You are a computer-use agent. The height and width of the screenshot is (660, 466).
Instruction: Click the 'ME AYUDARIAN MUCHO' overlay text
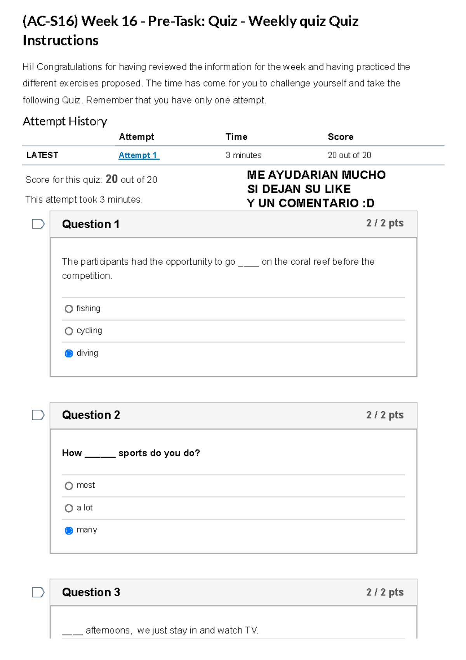click(x=316, y=175)
